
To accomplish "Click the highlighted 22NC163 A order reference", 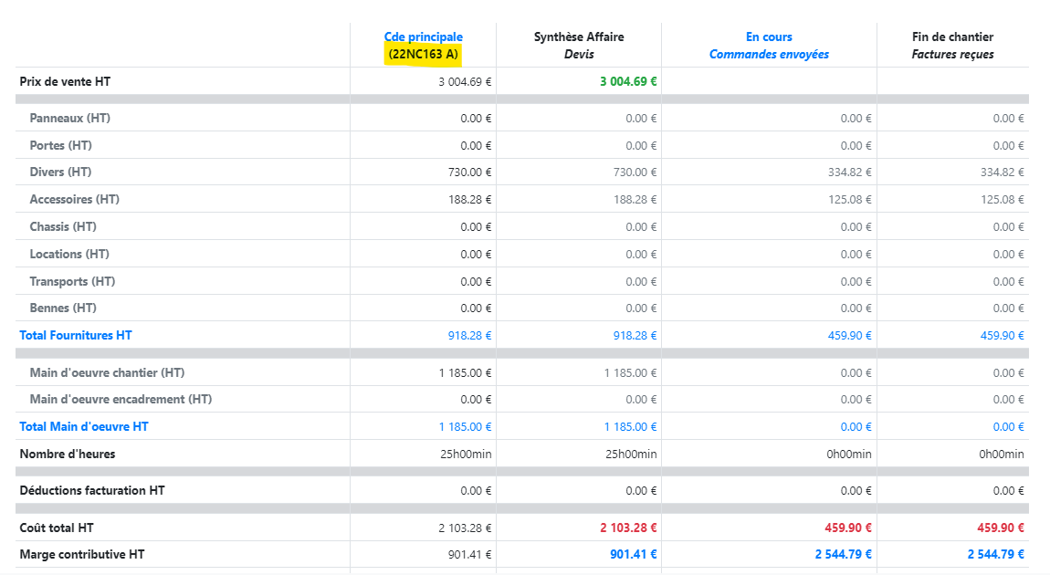I will (423, 55).
